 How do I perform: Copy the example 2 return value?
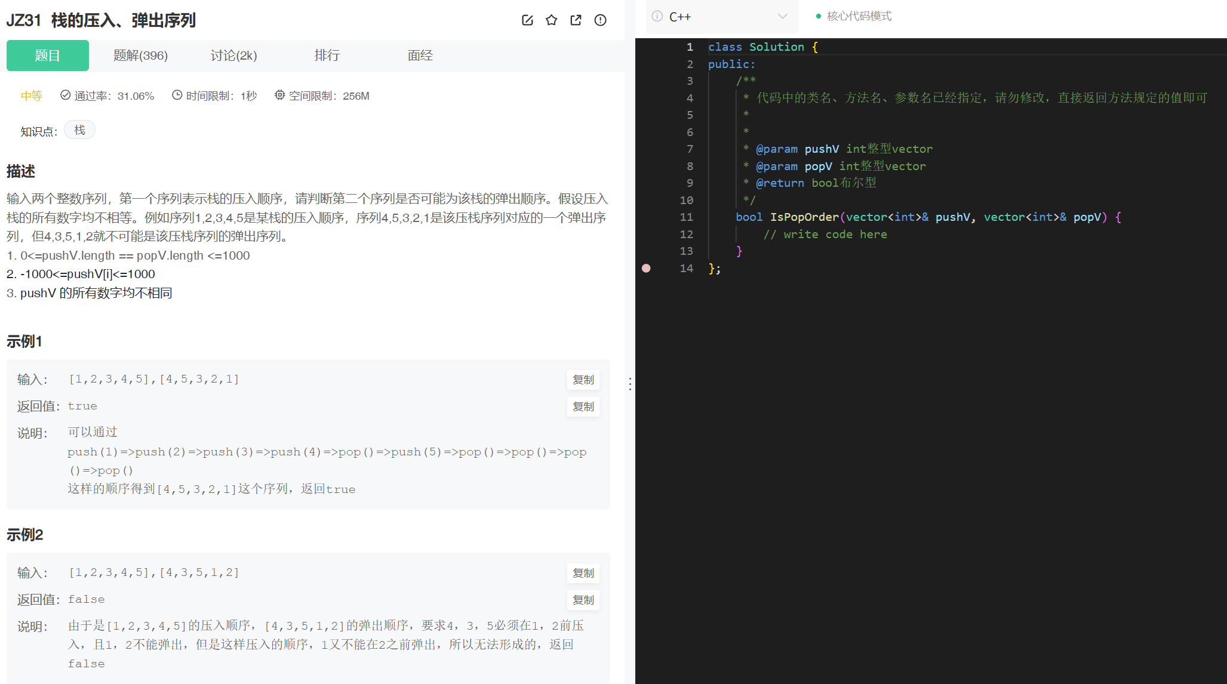(x=583, y=600)
